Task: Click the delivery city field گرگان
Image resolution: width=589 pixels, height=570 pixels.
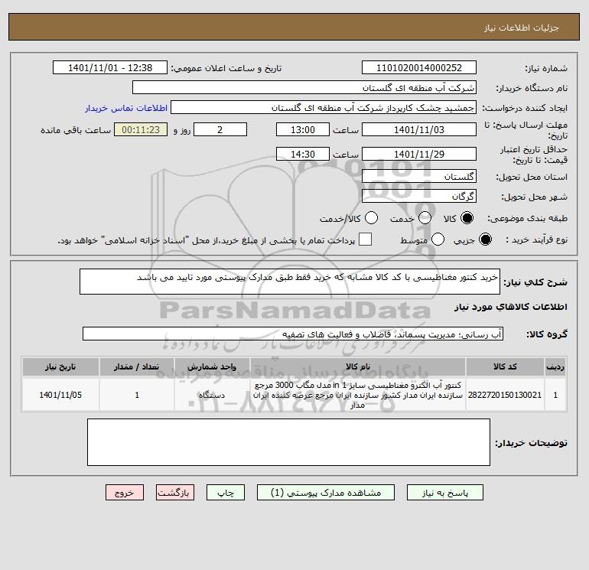Action: click(419, 196)
